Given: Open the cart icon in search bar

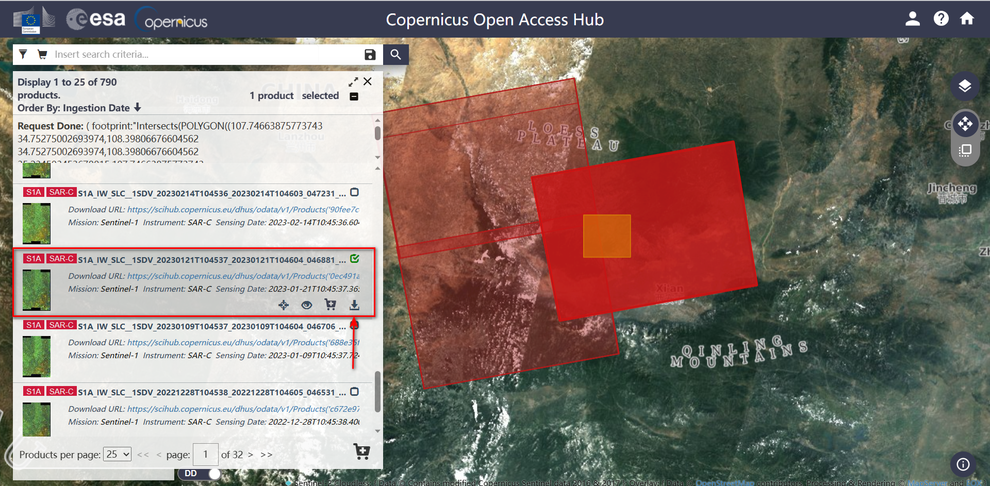Looking at the screenshot, I should (x=42, y=54).
